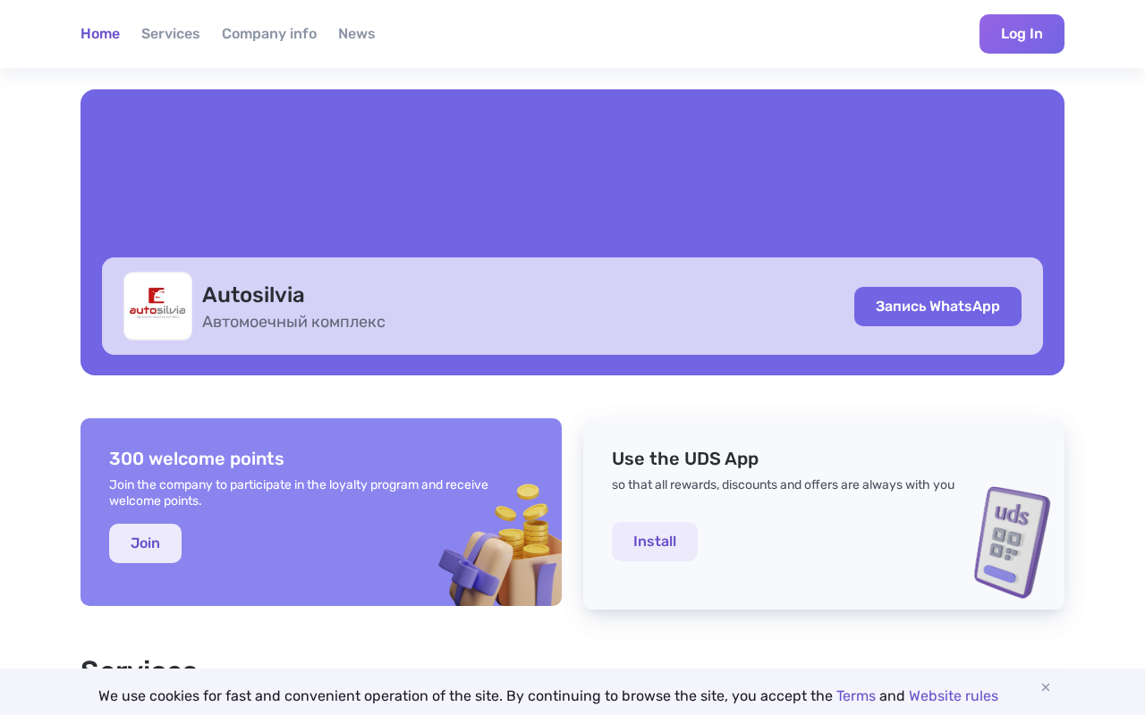Click the UDS rewards and discounts description
This screenshot has width=1145, height=715.
point(783,485)
